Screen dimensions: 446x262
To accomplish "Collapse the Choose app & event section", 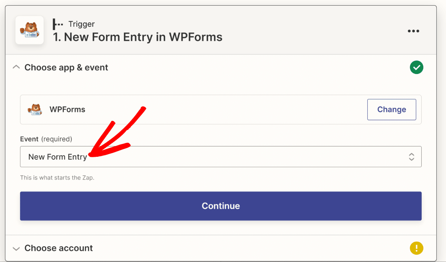I will (16, 67).
